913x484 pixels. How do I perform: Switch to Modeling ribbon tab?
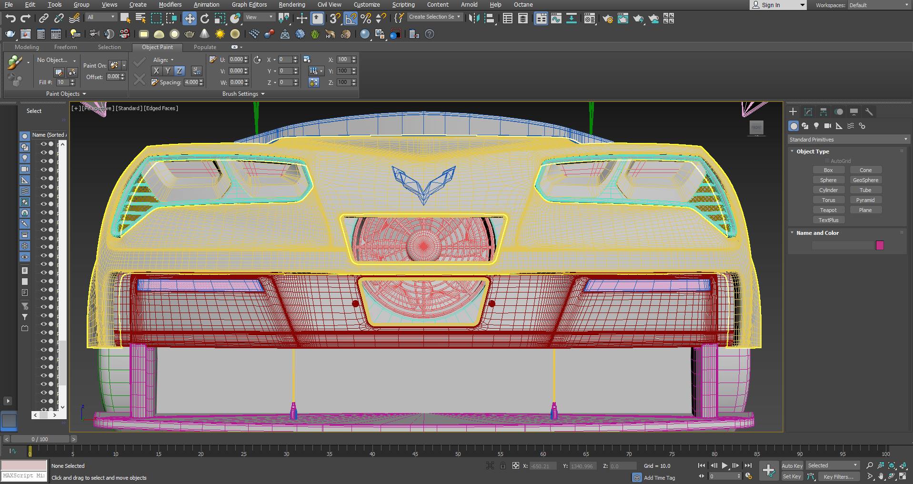pos(27,47)
